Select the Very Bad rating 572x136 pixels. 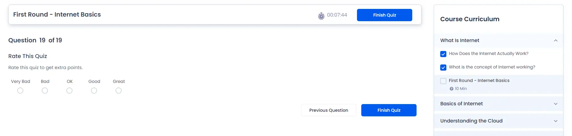tap(20, 91)
